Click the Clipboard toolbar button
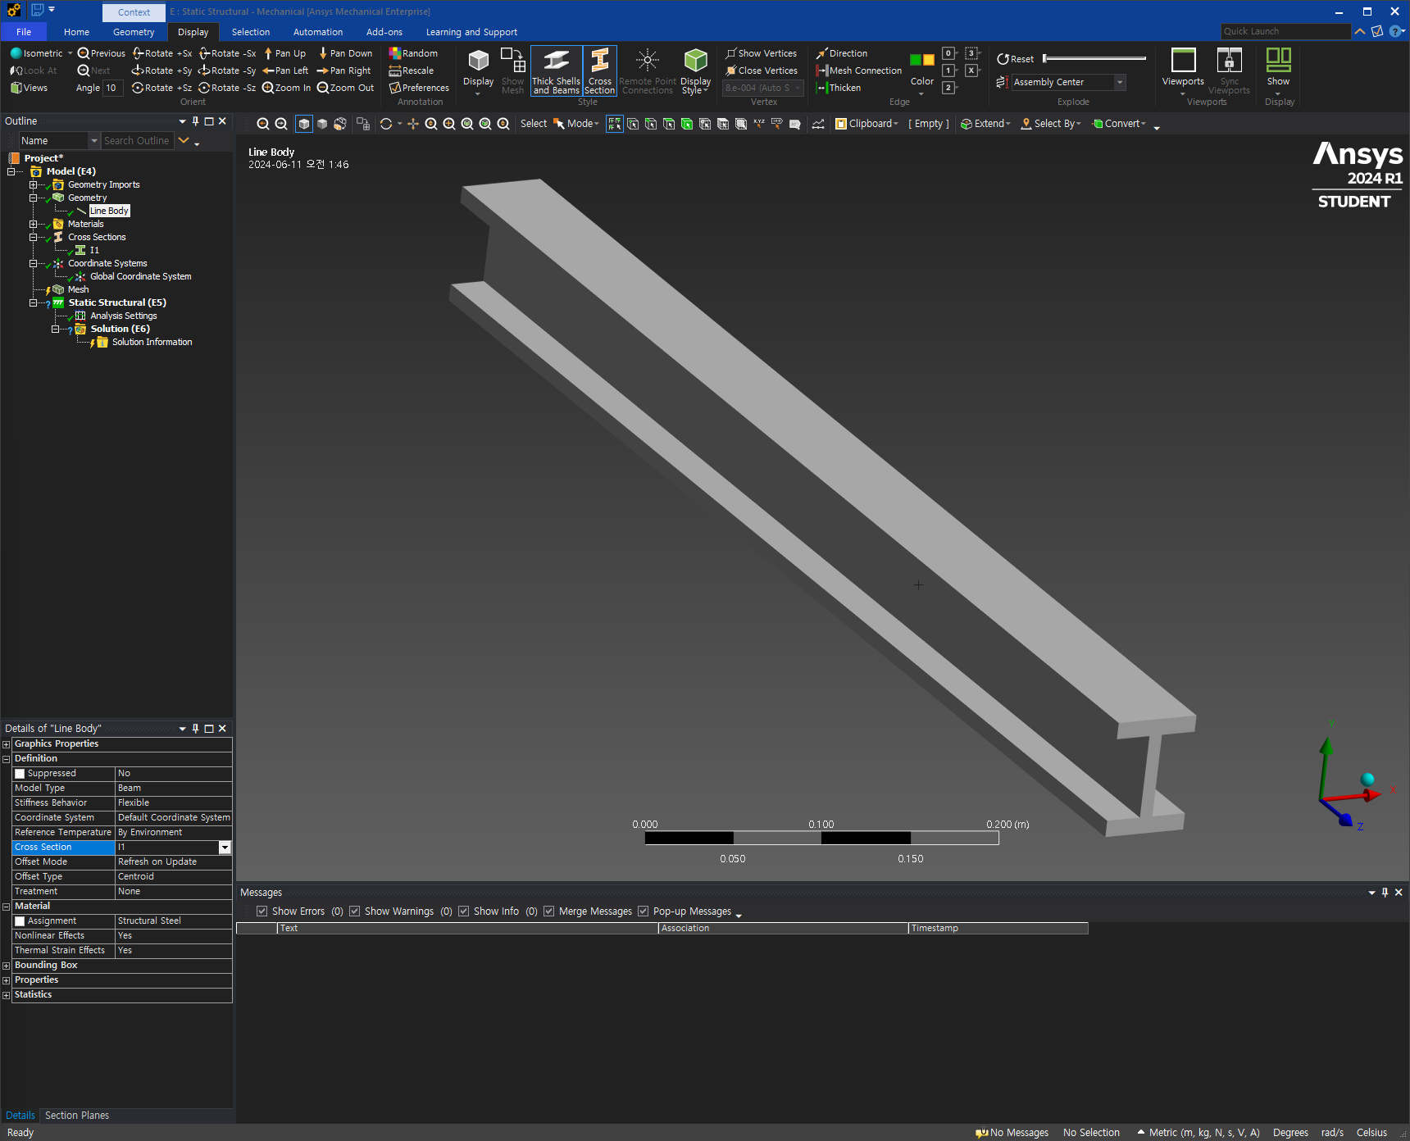This screenshot has width=1410, height=1141. tap(866, 124)
